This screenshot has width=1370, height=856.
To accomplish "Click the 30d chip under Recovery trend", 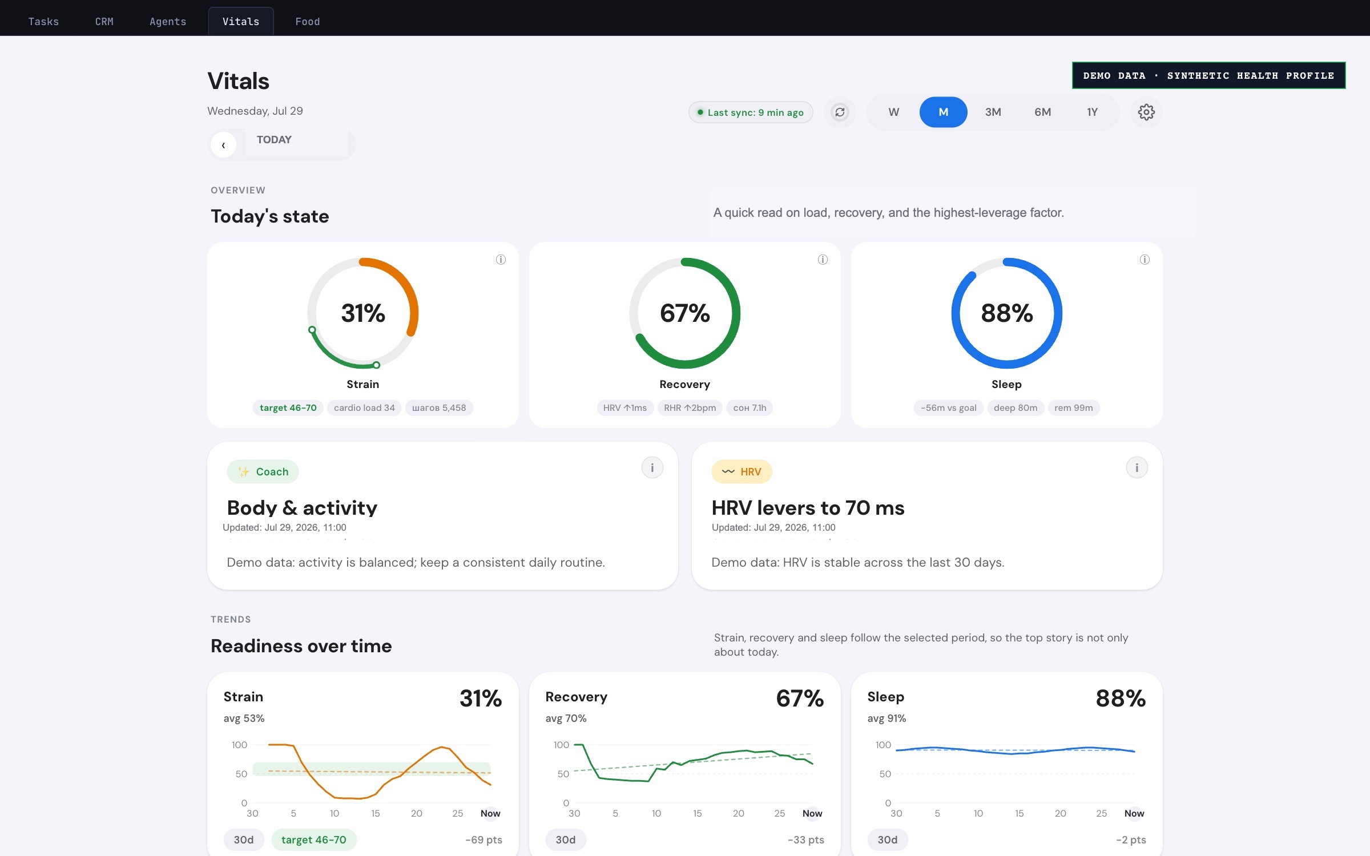I will click(565, 839).
